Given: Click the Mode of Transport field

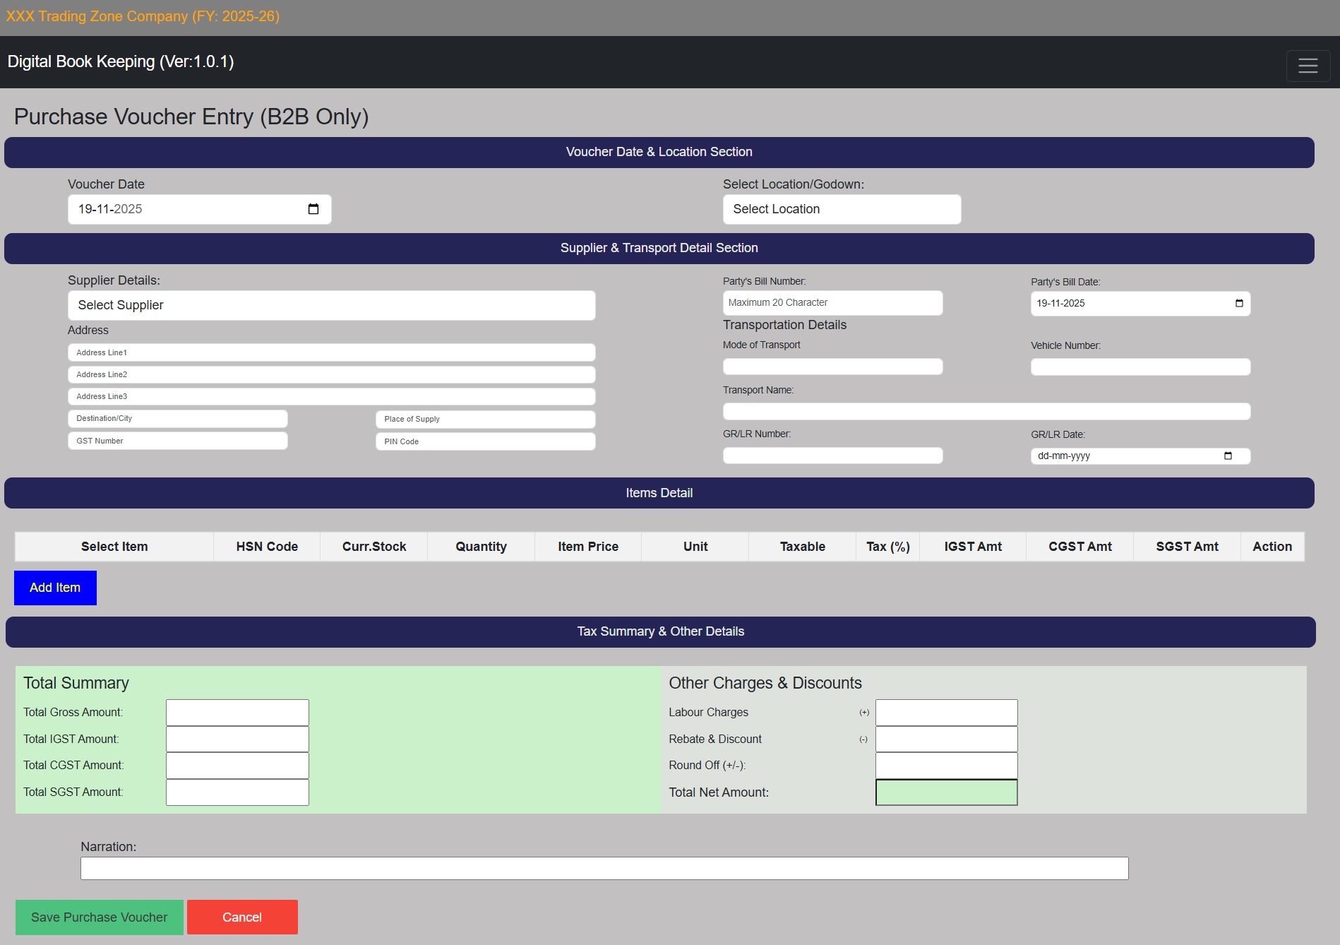Looking at the screenshot, I should [x=832, y=367].
